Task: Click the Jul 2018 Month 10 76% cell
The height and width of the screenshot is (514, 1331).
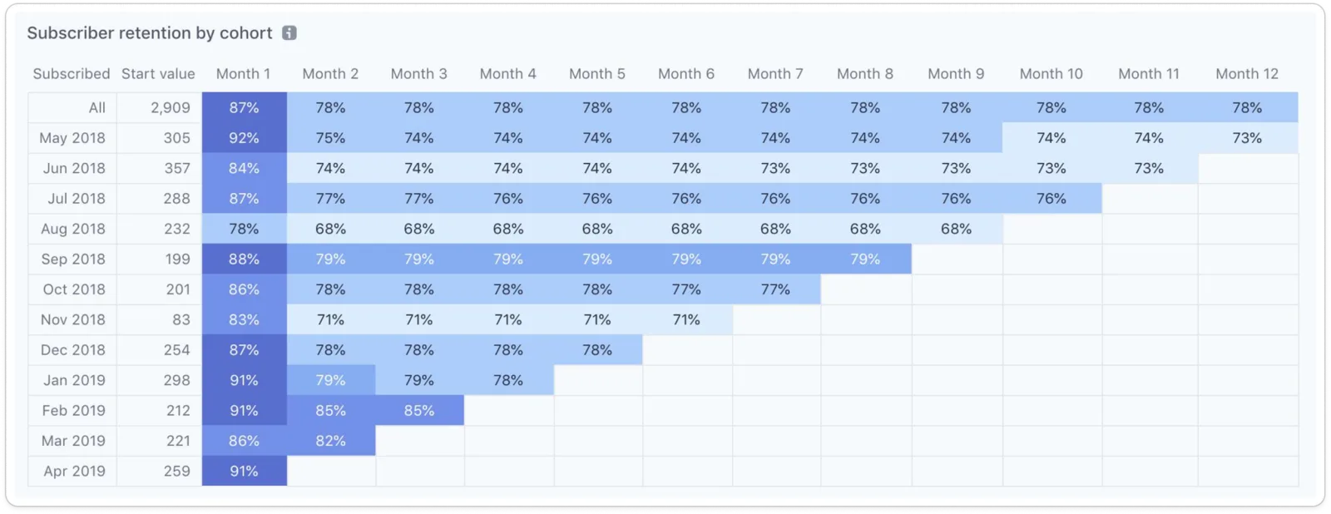Action: [x=1051, y=199]
